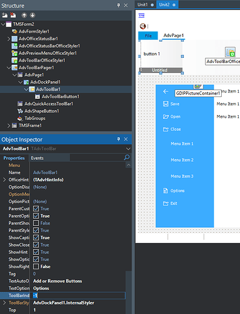Image resolution: width=240 pixels, height=314 pixels.
Task: Collapse the AdvDockPanel1 tree node
Action: coord(20,82)
